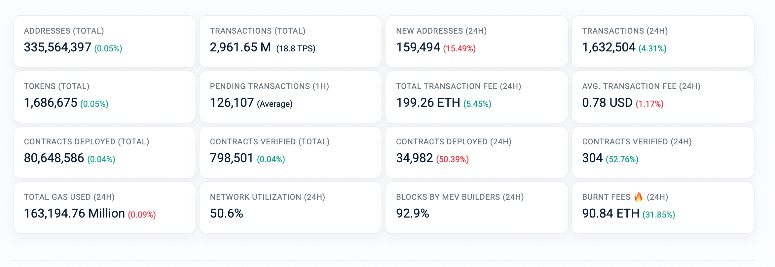This screenshot has width=775, height=267.
Task: Click the fire icon in Burnt Fees
Action: point(638,197)
